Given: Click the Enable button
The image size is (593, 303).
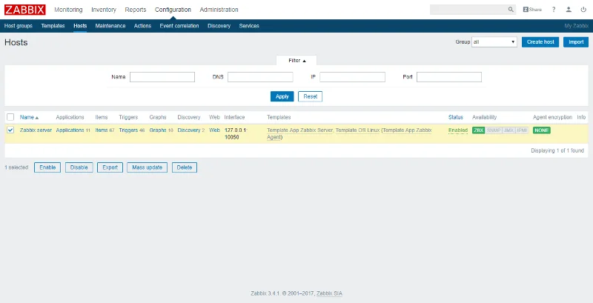Looking at the screenshot, I should pos(47,167).
